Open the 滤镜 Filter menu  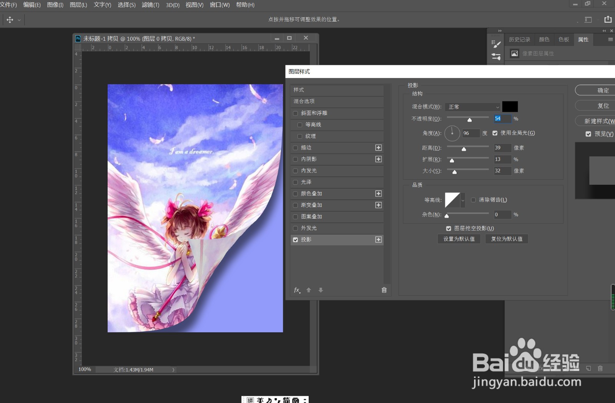tap(150, 5)
